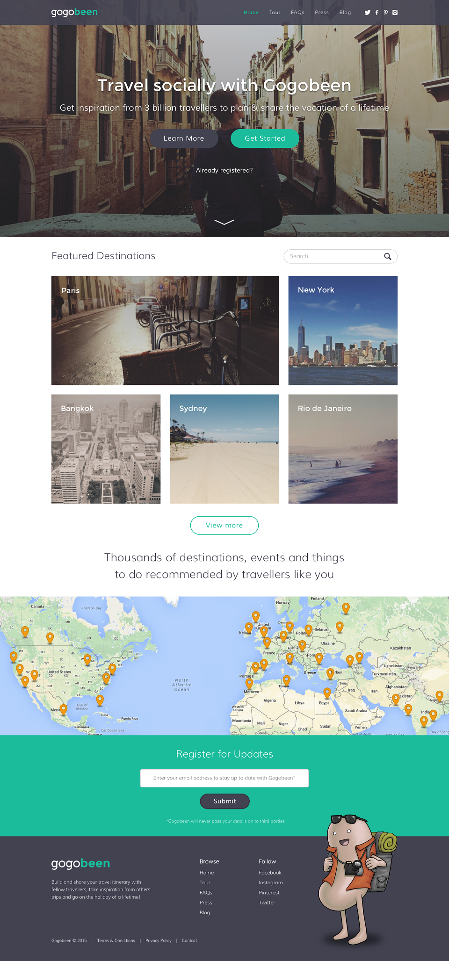Select the map pin over Egypt
This screenshot has width=449, height=961.
tap(327, 693)
